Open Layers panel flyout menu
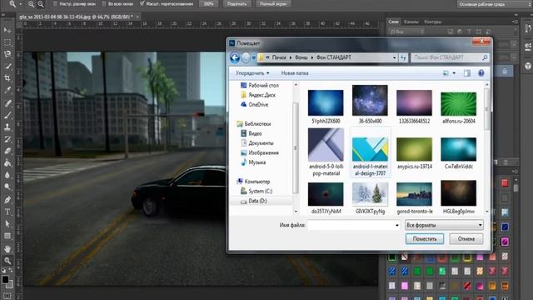Screen dimensions: 533x300 coord(515,22)
